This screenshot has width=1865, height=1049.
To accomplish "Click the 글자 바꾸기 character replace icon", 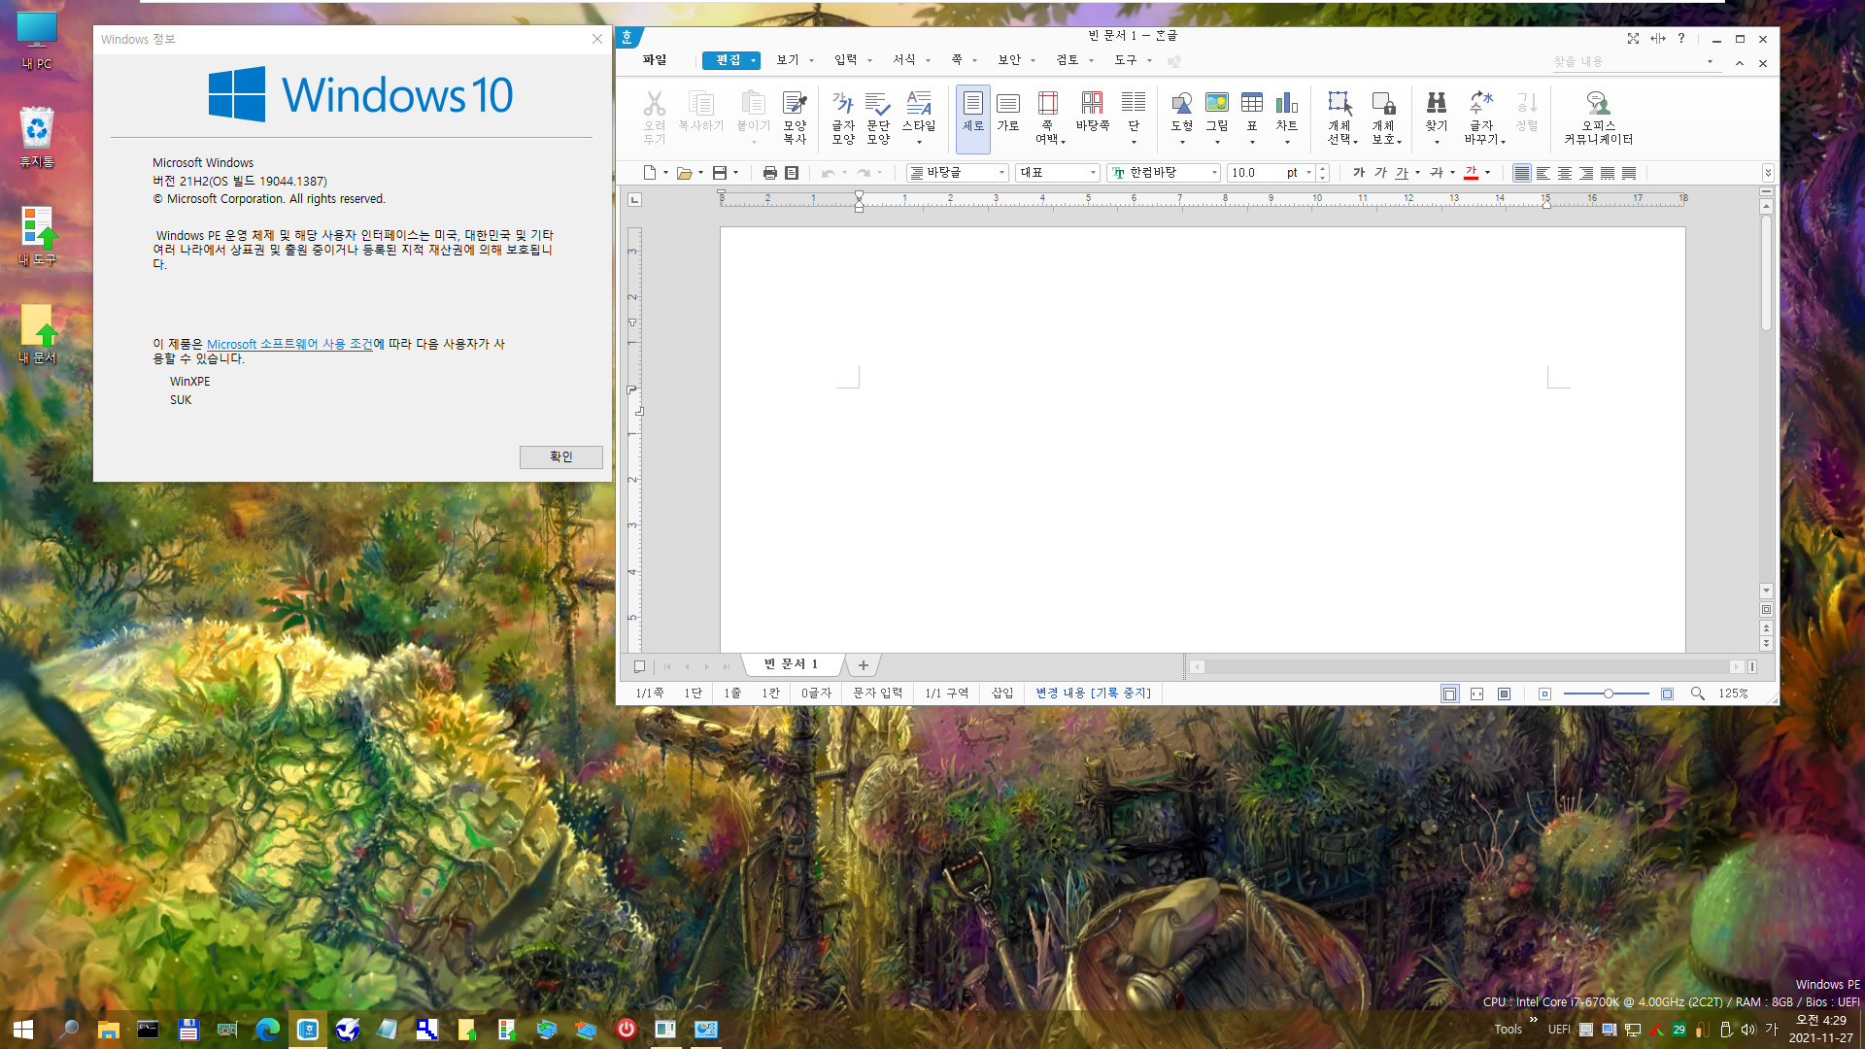I will [x=1482, y=118].
